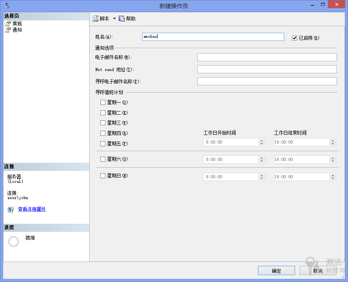Expand the 脚本 dropdown arrow
348x282 pixels.
[x=114, y=19]
